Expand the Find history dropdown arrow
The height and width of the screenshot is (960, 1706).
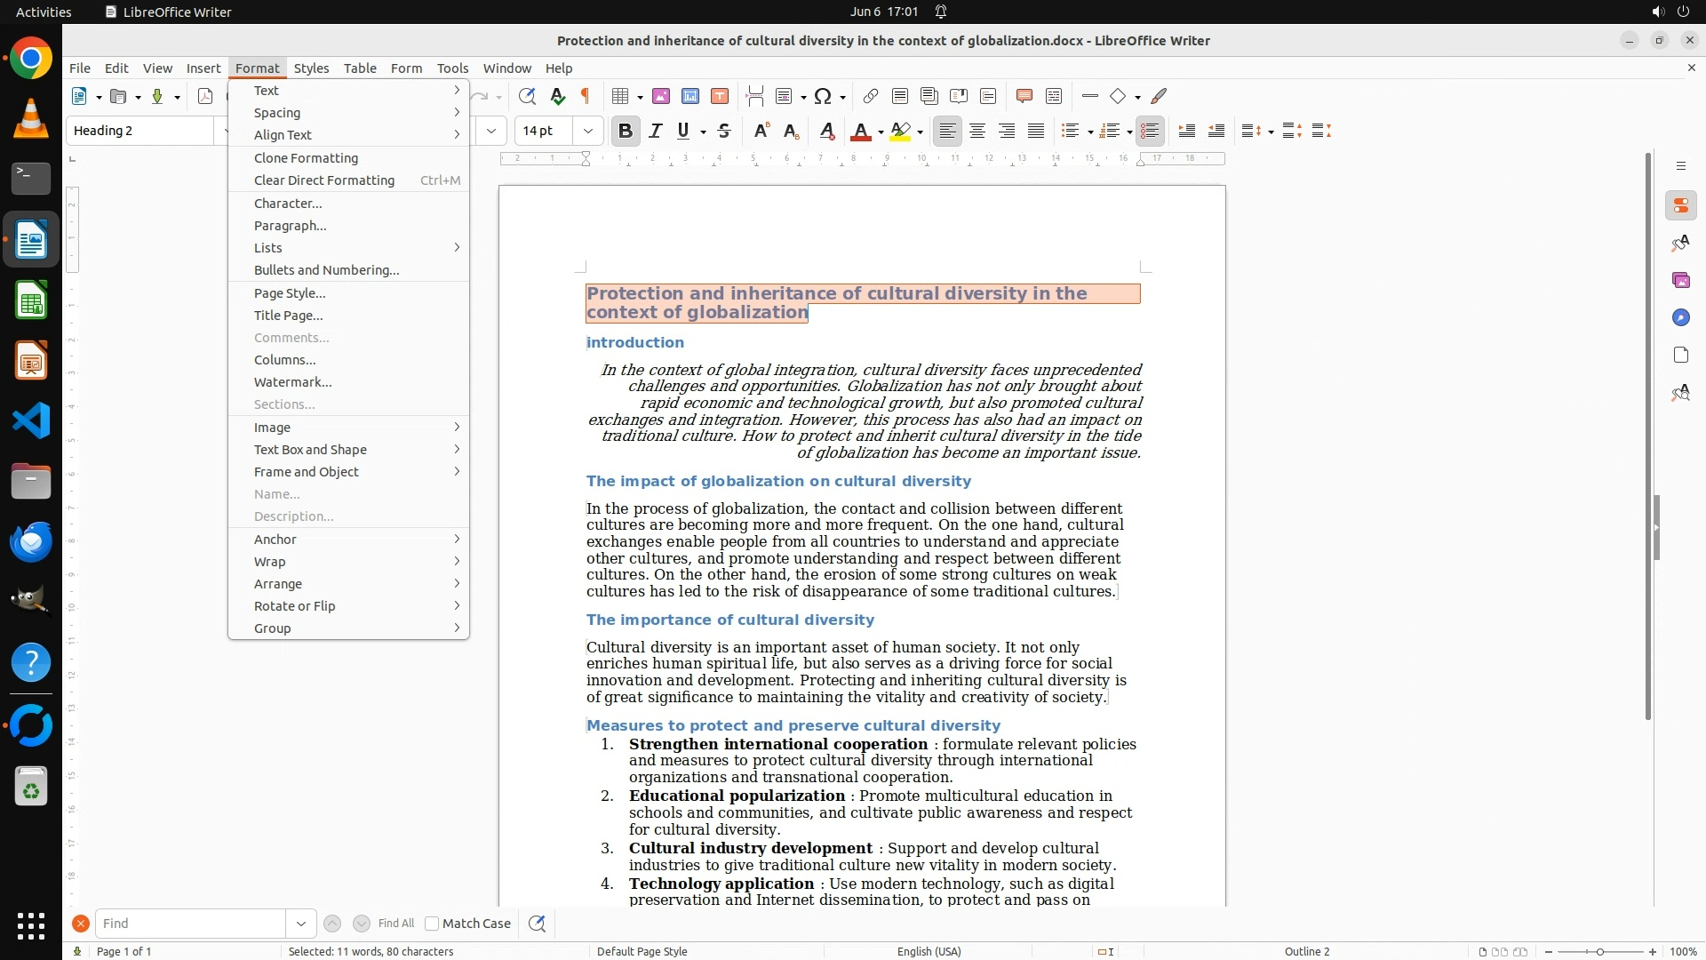point(301,924)
